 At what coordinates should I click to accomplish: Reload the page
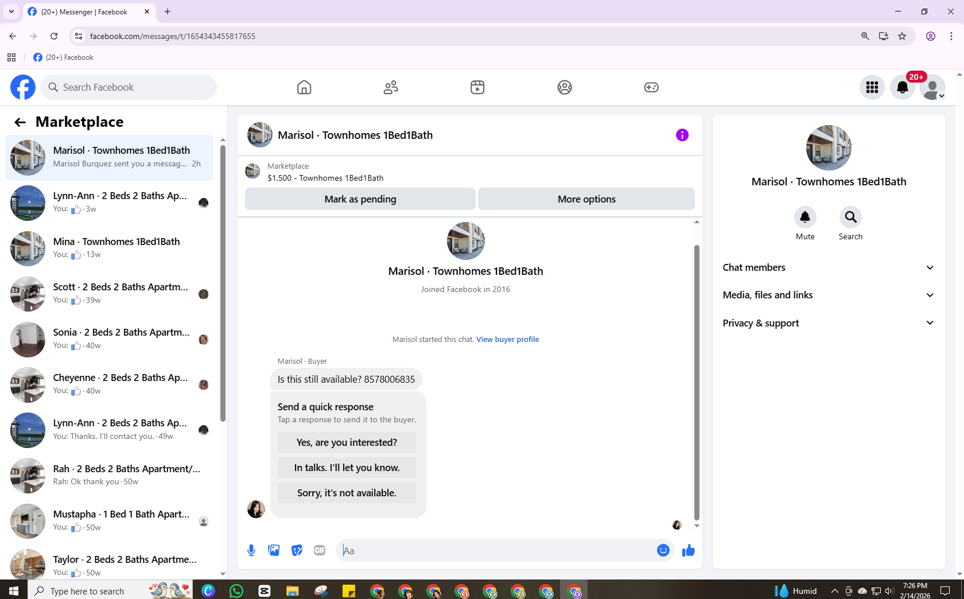coord(54,36)
